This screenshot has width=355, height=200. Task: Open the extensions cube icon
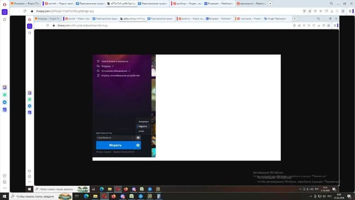(350, 11)
